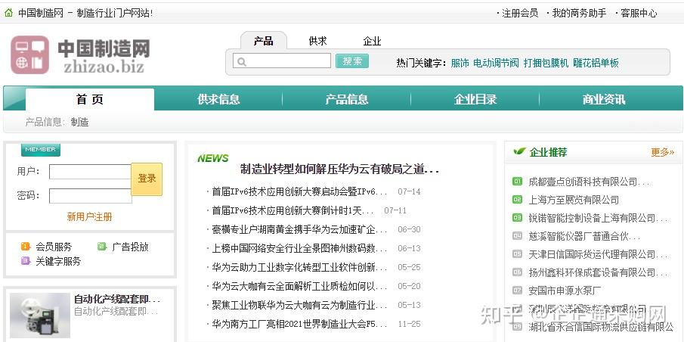The width and height of the screenshot is (684, 342).
Task: Click bold product title 自动化产线配套即
Action: tap(117, 300)
